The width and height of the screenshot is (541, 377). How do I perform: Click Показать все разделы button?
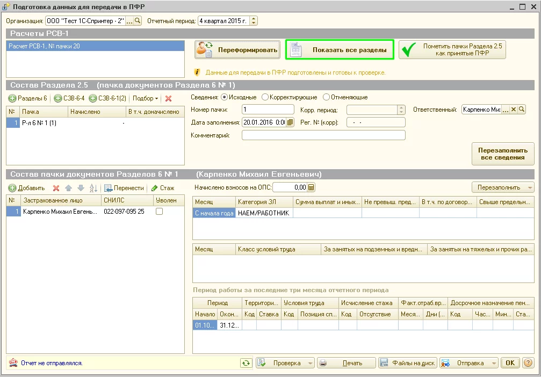[340, 50]
